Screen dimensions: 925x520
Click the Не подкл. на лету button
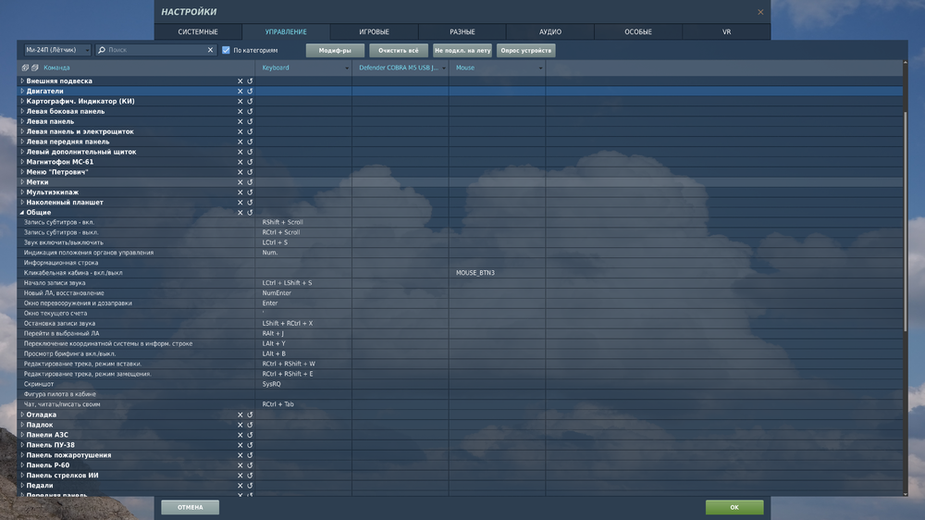pos(462,51)
